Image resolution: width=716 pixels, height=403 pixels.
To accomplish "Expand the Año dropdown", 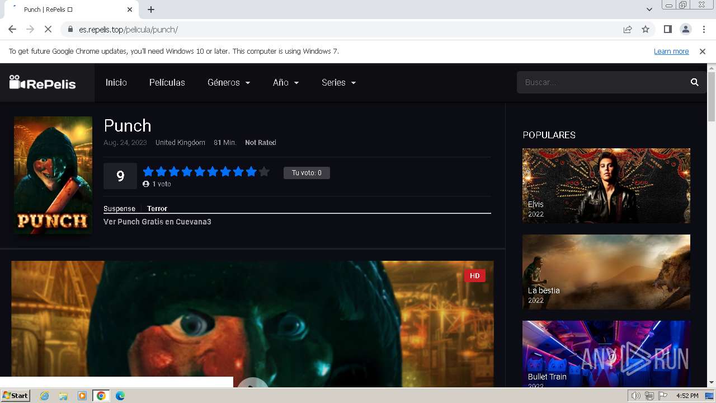I will click(286, 82).
